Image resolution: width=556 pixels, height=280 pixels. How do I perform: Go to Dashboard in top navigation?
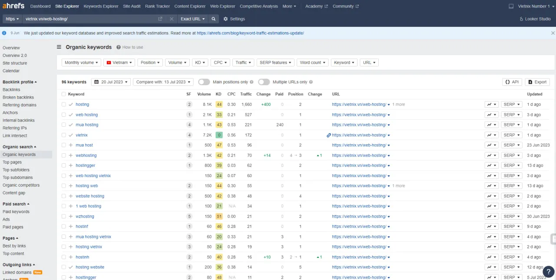pyautogui.click(x=40, y=6)
